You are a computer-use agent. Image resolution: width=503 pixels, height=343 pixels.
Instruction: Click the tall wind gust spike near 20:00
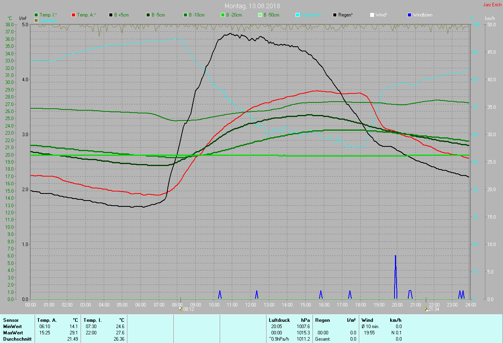tap(395, 277)
